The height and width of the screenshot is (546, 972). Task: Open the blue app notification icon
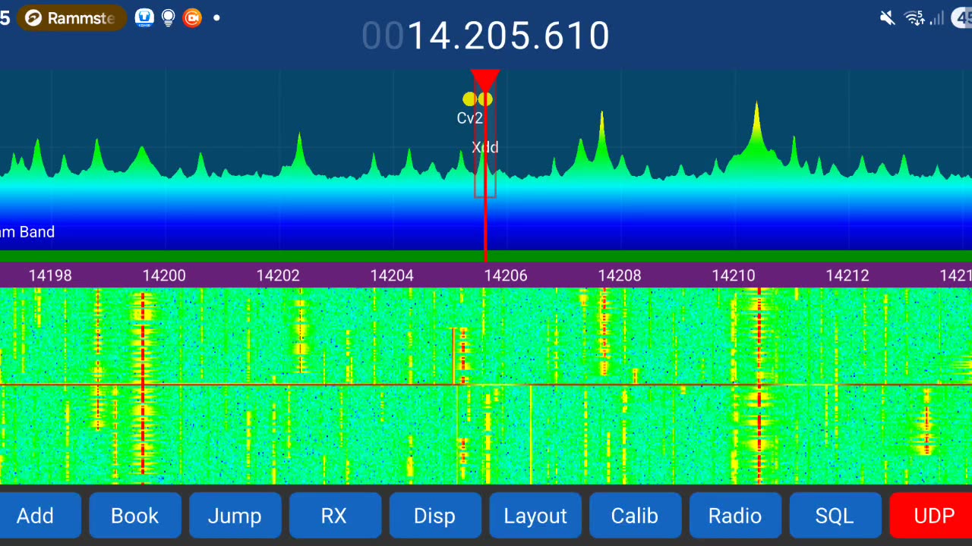tap(144, 18)
